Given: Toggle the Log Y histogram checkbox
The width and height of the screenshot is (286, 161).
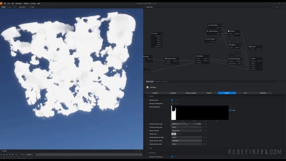Looking at the screenshot, I should [x=230, y=110].
